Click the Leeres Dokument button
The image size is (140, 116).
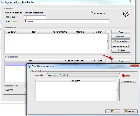point(121,46)
